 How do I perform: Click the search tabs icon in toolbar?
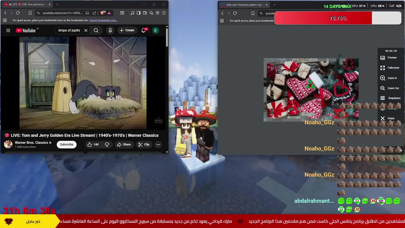122,13
